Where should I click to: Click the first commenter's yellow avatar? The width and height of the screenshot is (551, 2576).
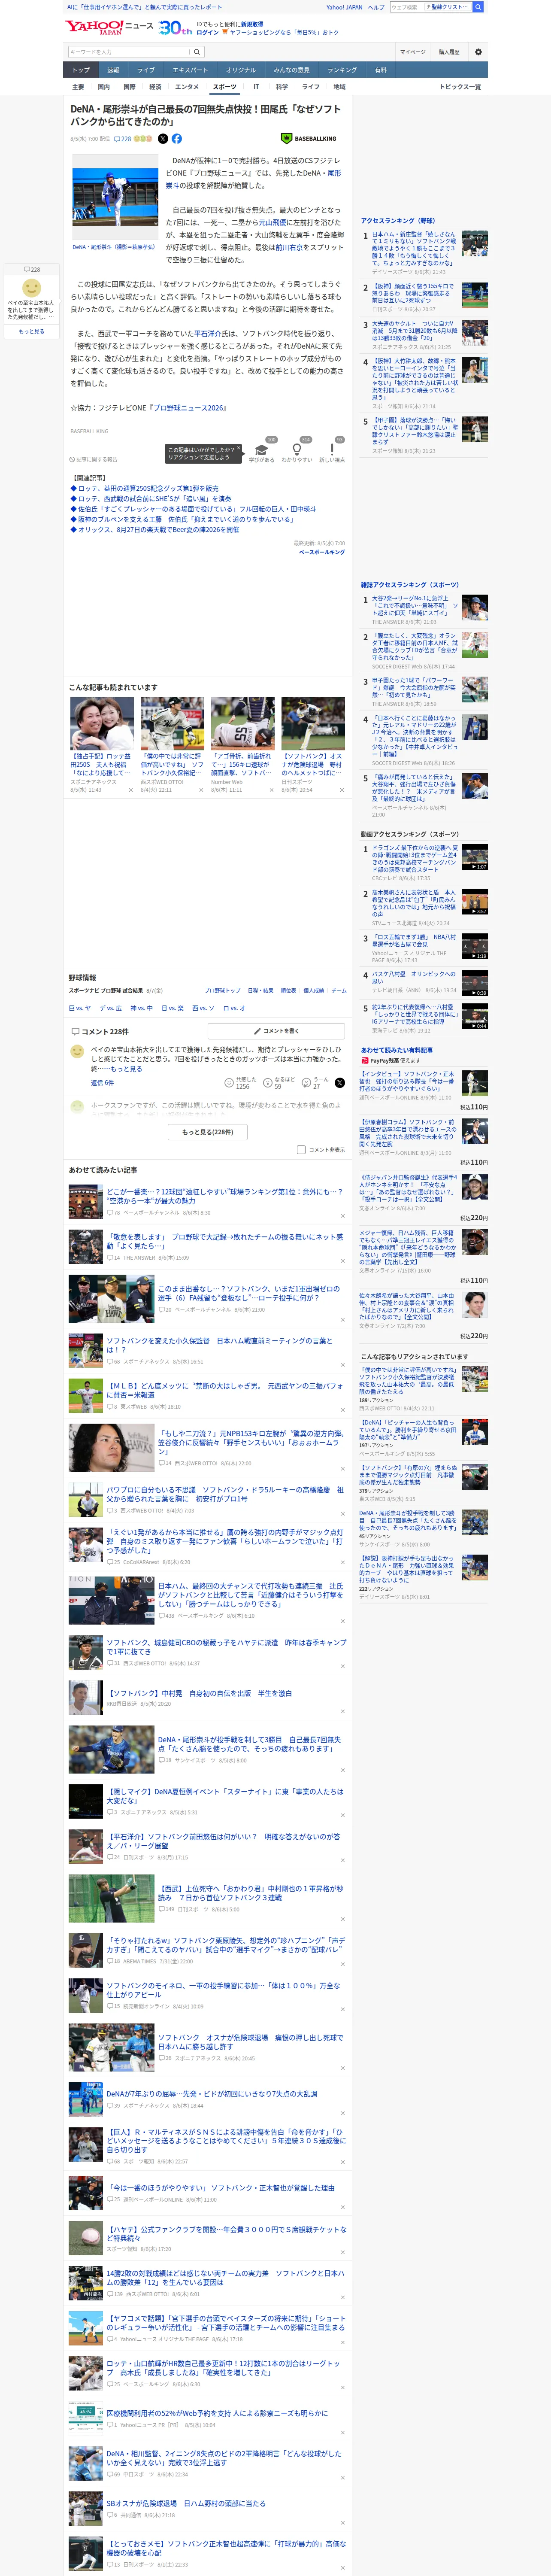coord(77,1051)
